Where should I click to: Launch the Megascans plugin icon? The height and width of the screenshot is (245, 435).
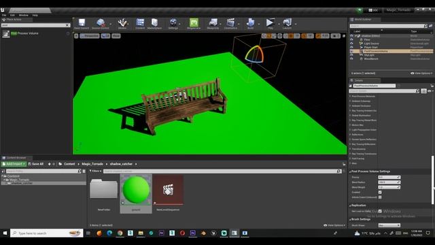coord(194,23)
